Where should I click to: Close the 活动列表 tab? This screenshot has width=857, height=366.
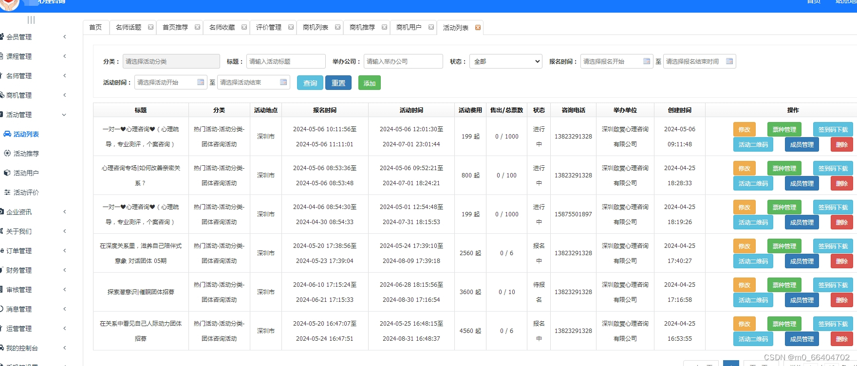(x=478, y=28)
